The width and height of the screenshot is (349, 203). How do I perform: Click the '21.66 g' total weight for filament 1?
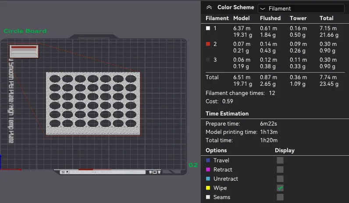click(329, 35)
